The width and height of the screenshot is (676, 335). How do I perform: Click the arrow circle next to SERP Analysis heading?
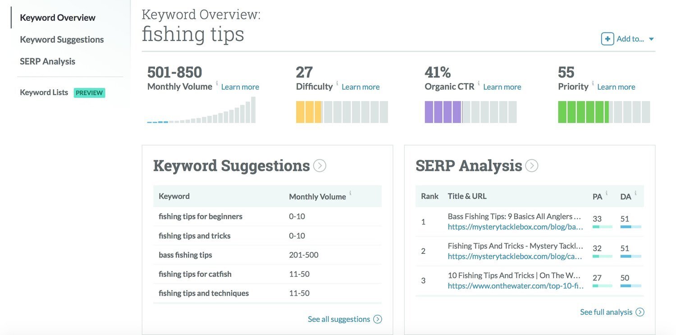[532, 166]
